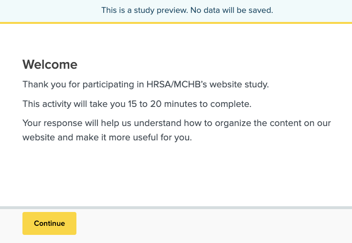This screenshot has width=352, height=243.
Task: Click the yellow Continue button
Action: pyautogui.click(x=49, y=223)
